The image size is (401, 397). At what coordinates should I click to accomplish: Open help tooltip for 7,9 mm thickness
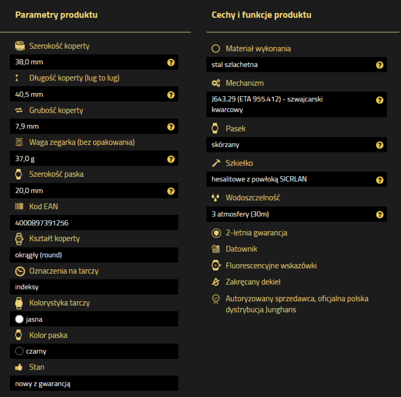pyautogui.click(x=171, y=127)
